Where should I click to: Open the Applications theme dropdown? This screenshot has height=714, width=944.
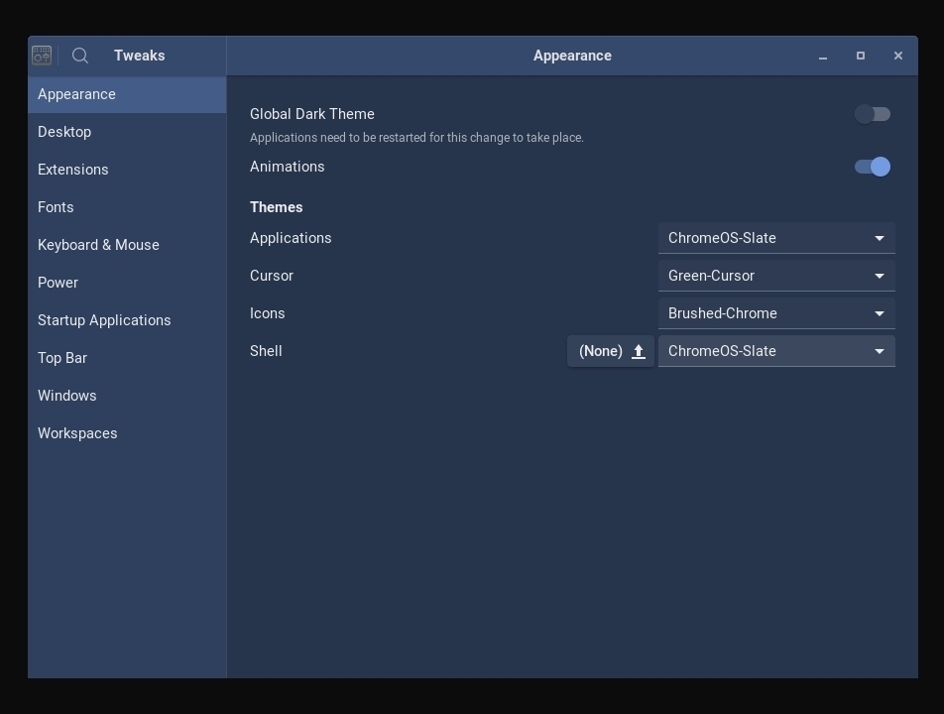point(776,238)
